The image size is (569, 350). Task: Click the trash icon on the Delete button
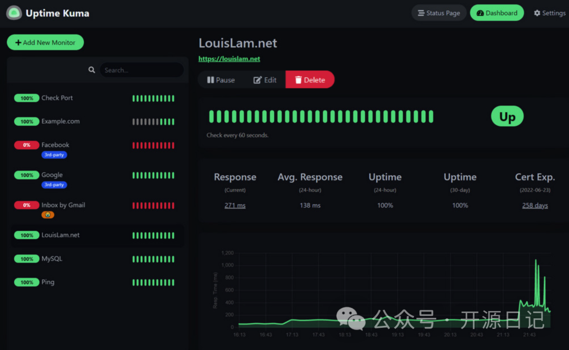(298, 80)
